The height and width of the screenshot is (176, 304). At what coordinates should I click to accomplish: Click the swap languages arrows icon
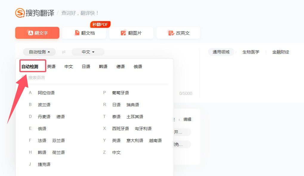tap(64, 52)
